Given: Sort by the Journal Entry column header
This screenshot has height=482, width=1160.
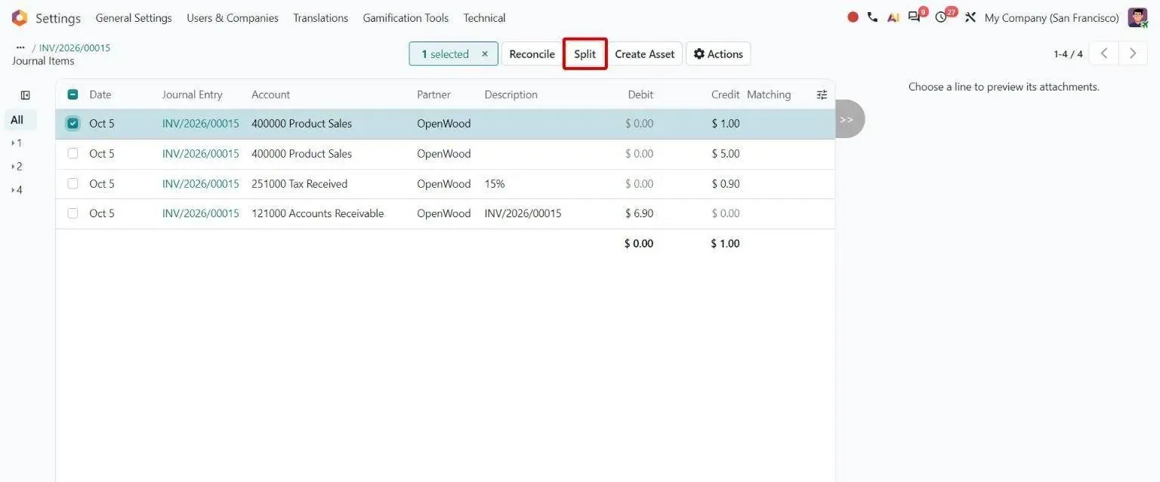Looking at the screenshot, I should point(192,95).
